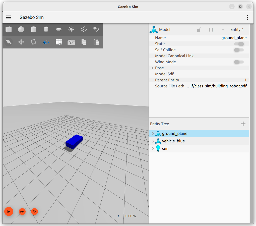Insert a sphere shape

click(21, 30)
